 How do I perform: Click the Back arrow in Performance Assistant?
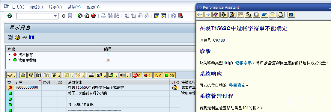200,15
